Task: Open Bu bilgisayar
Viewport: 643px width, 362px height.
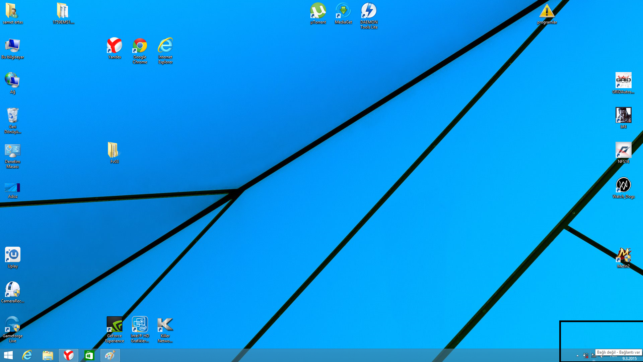Action: (x=12, y=48)
